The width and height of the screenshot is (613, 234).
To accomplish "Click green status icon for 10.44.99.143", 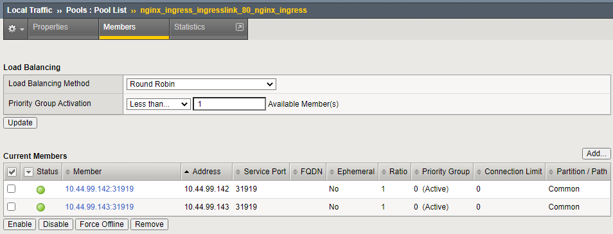I will pos(40,208).
